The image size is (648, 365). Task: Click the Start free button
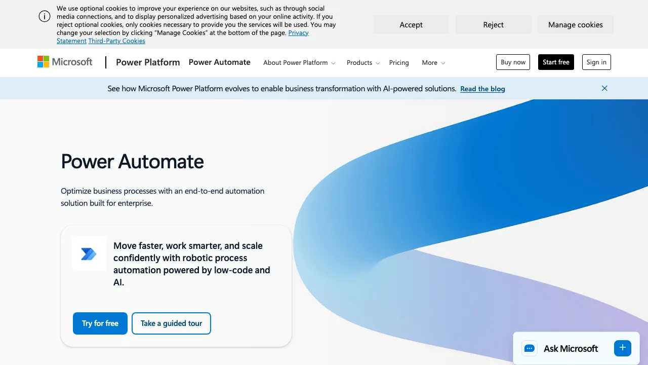coord(556,62)
